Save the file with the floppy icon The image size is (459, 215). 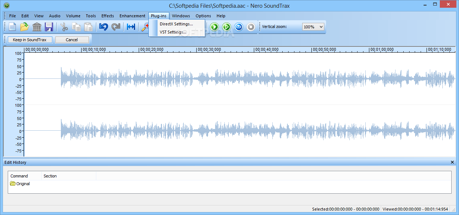pyautogui.click(x=49, y=27)
